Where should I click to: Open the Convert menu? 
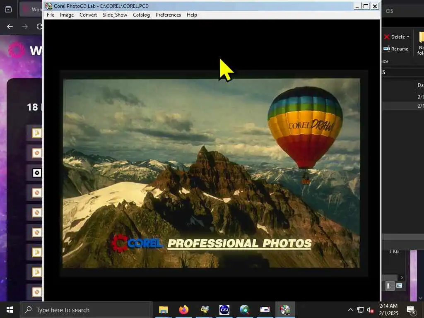pyautogui.click(x=88, y=15)
